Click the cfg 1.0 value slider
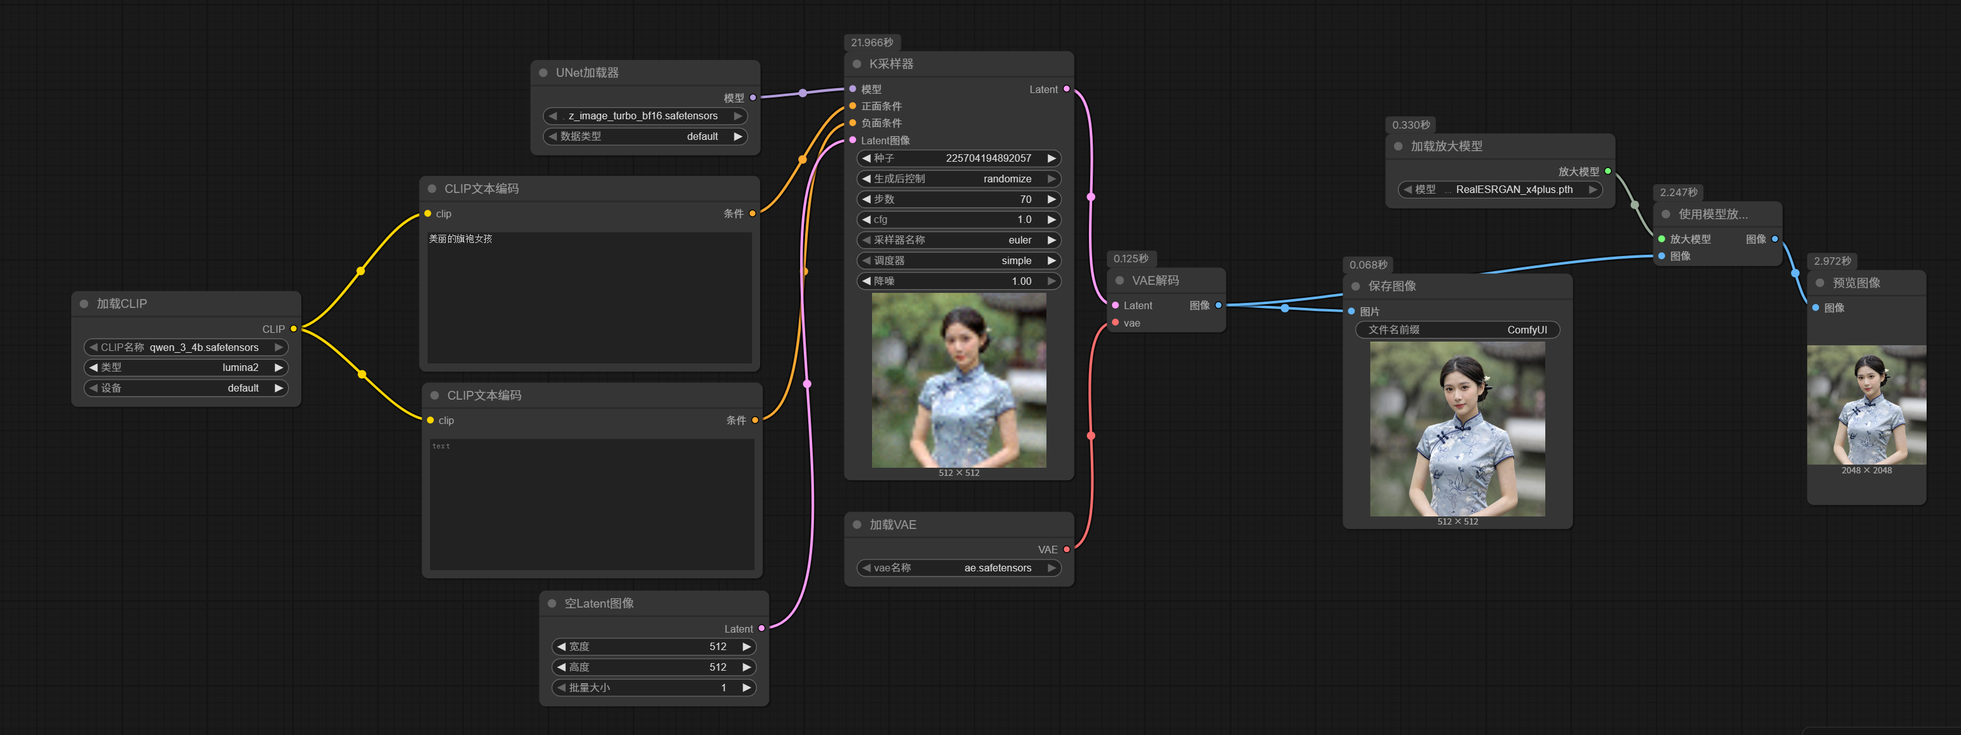 (x=958, y=220)
